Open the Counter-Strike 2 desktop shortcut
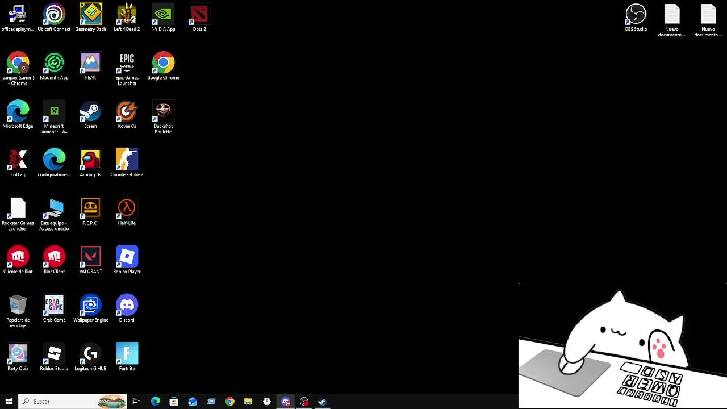Image resolution: width=727 pixels, height=409 pixels. (x=127, y=163)
